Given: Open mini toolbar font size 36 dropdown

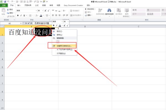Looking at the screenshot, I should [68, 22].
